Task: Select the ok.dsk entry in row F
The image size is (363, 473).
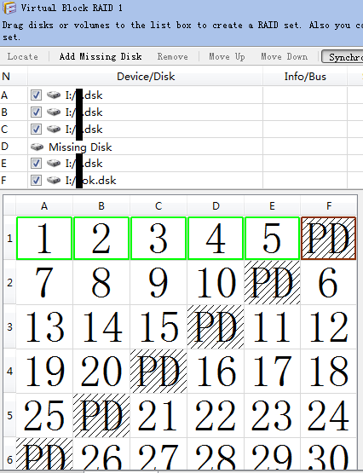Action: [181, 181]
